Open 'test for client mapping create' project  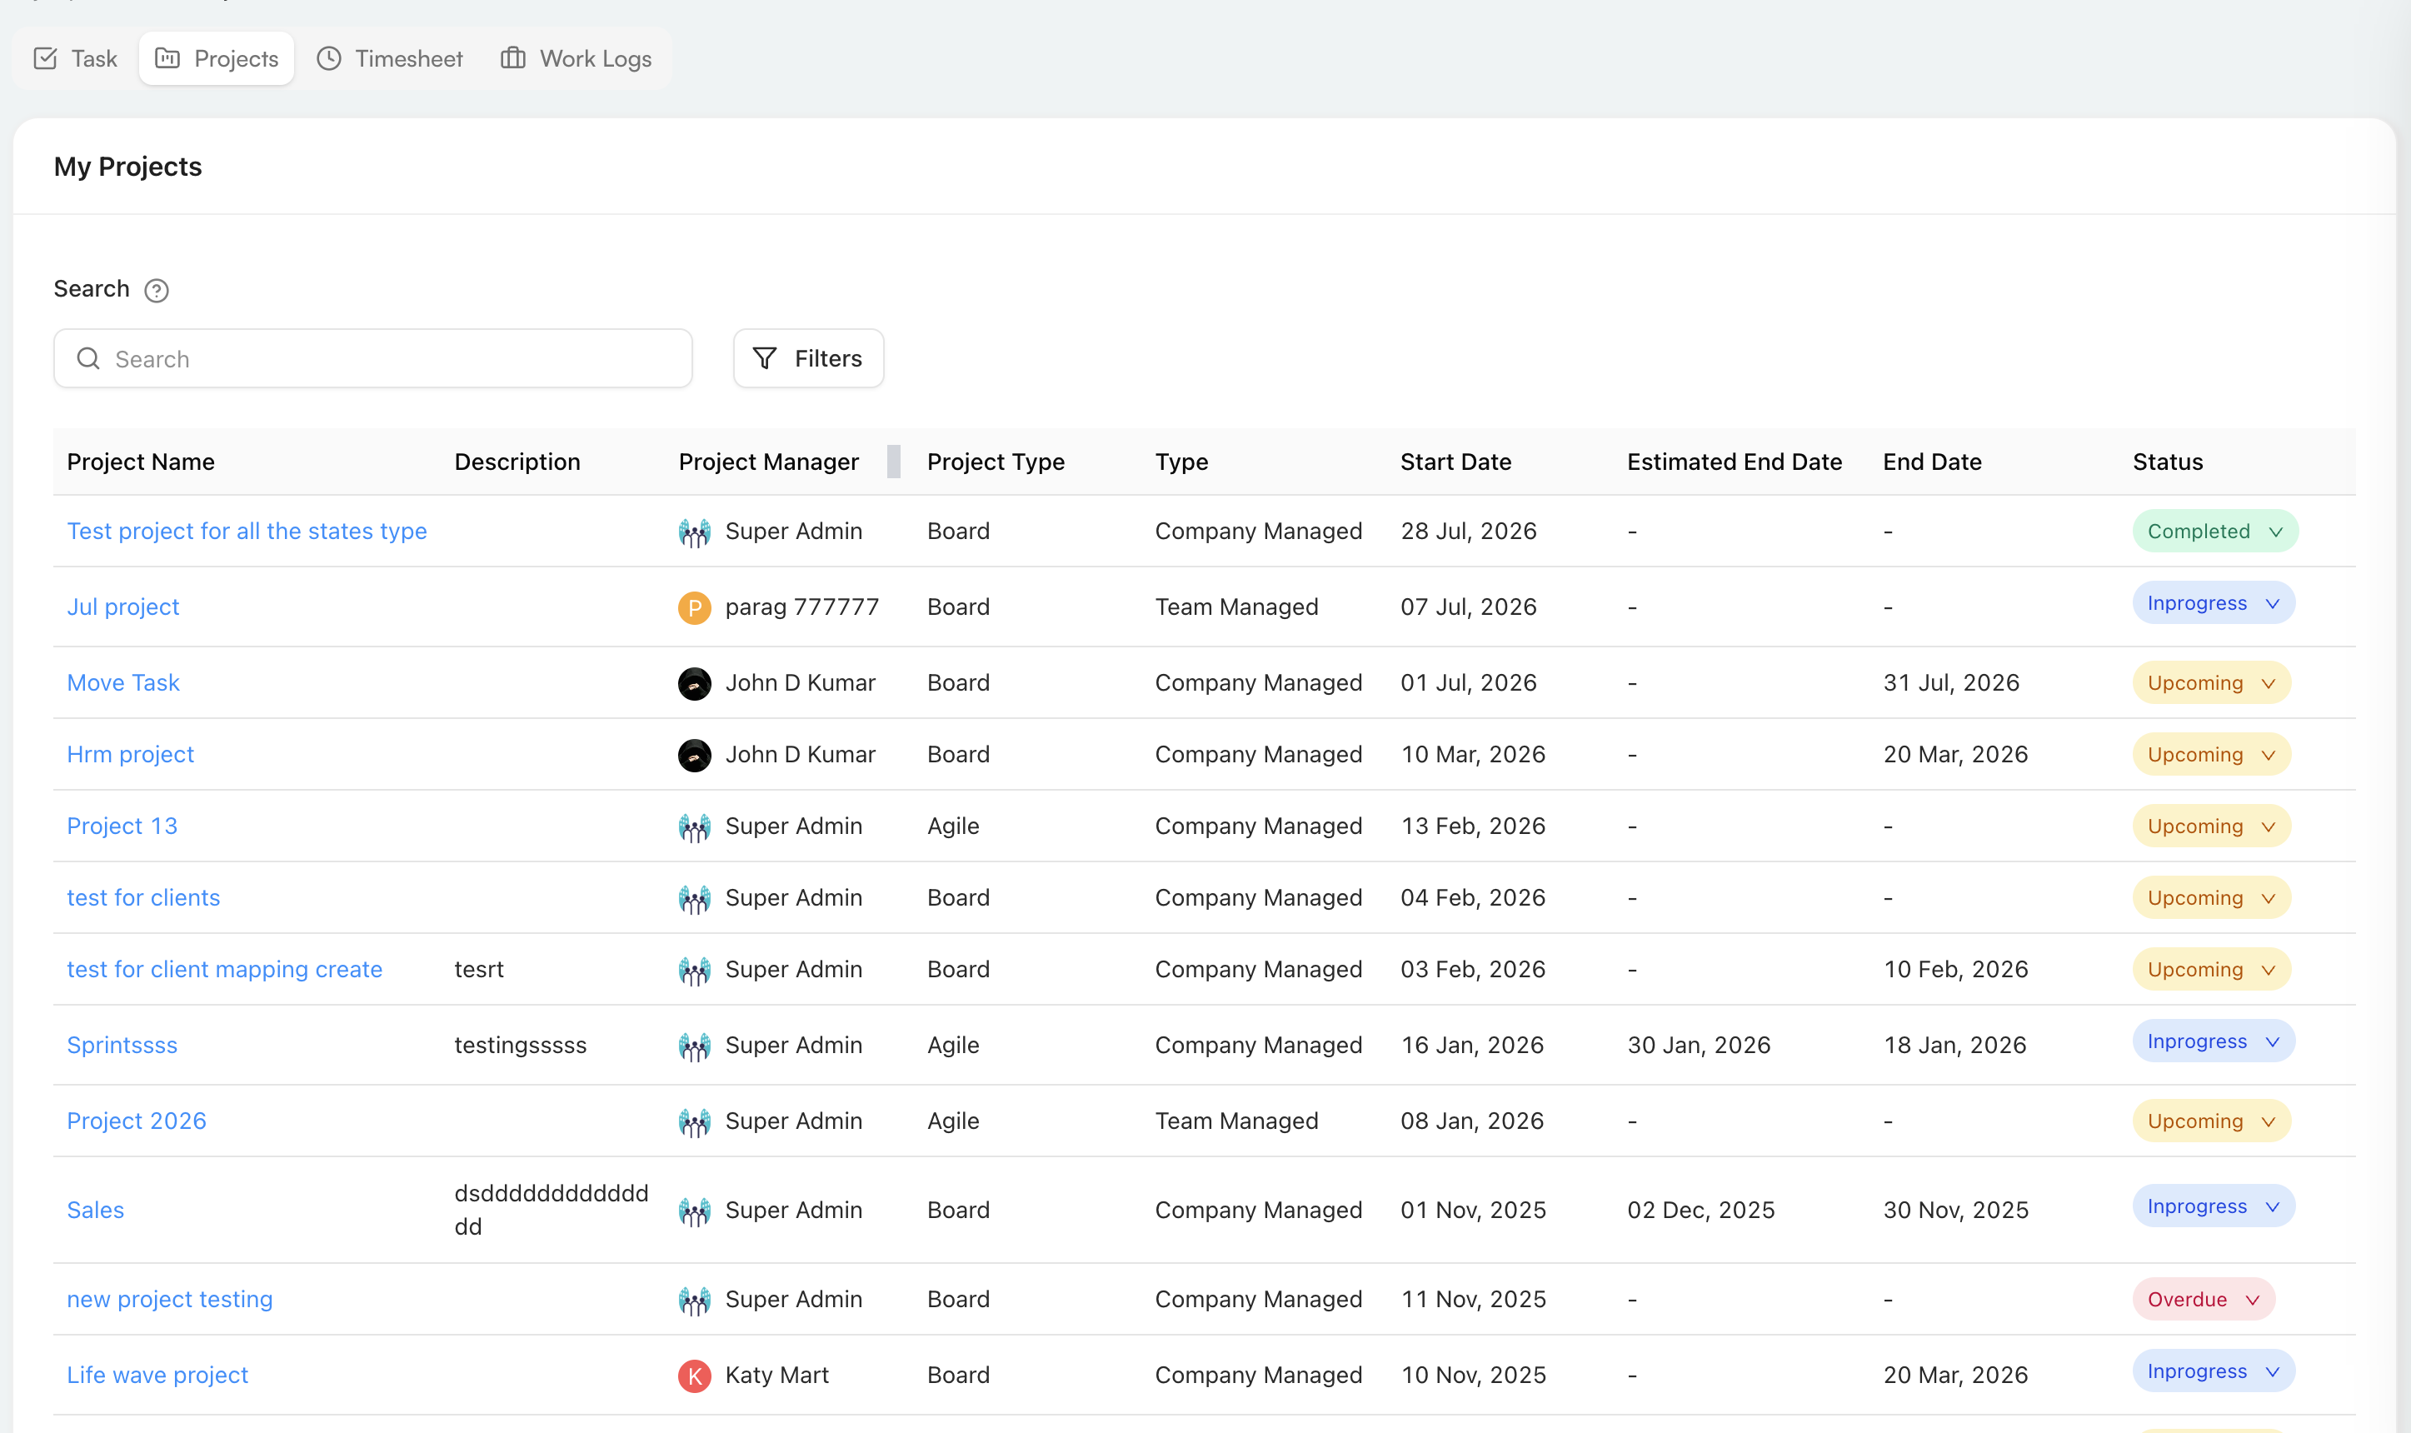point(224,970)
